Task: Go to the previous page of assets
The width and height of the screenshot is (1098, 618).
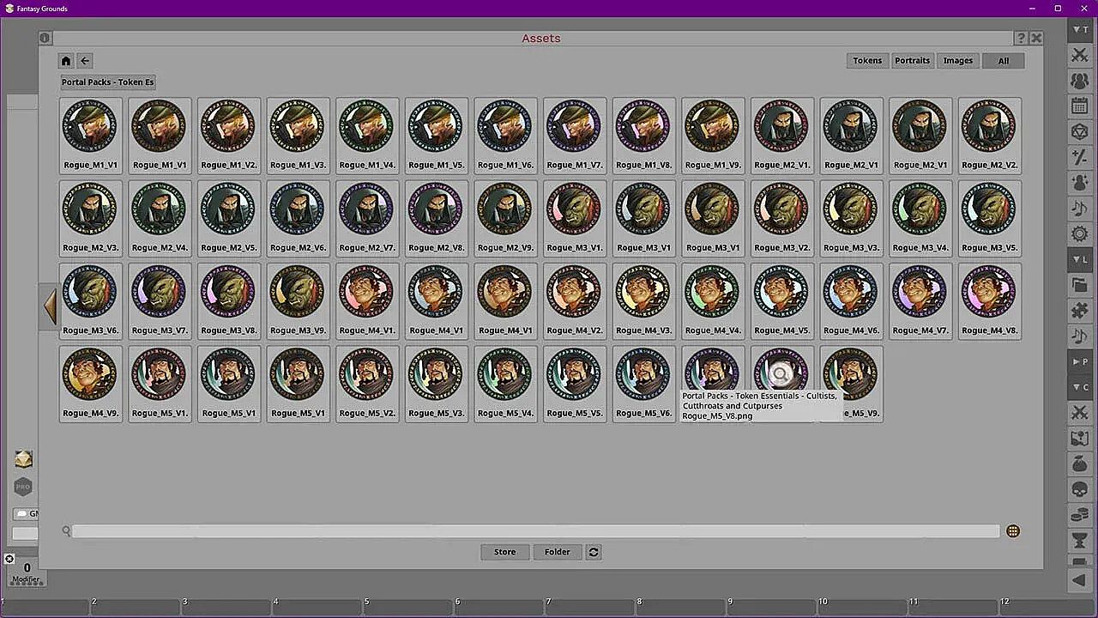Action: coord(50,306)
